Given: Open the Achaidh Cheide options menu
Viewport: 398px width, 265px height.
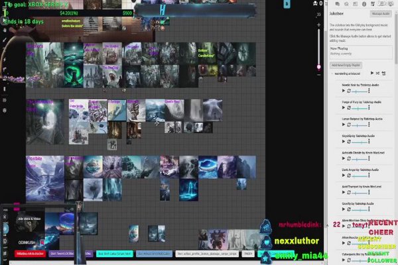Looking at the screenshot, I should [x=369, y=158].
